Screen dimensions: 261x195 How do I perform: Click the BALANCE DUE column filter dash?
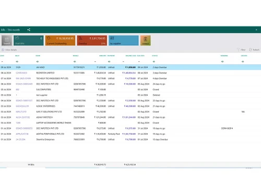(123, 61)
